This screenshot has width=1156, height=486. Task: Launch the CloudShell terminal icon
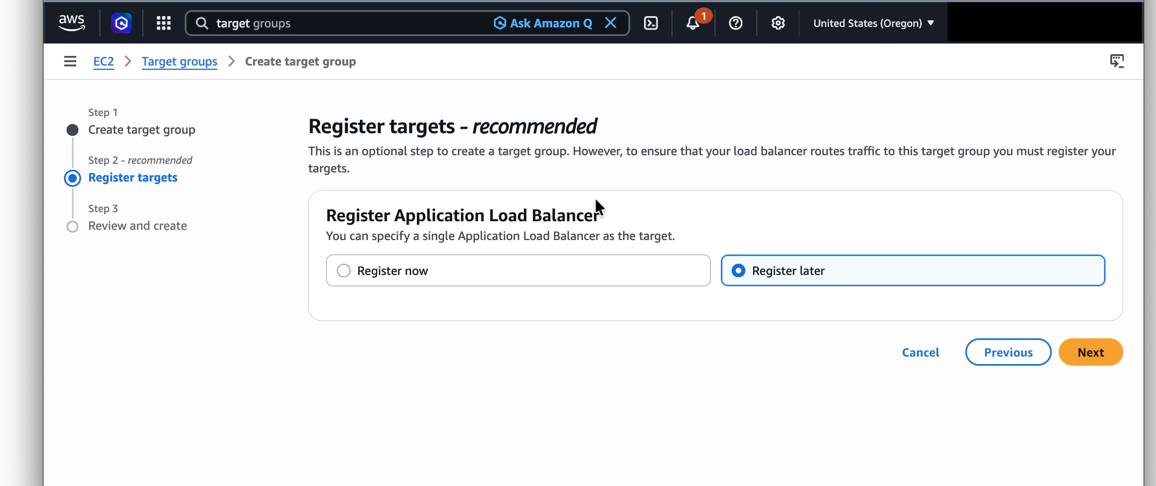[x=651, y=23]
